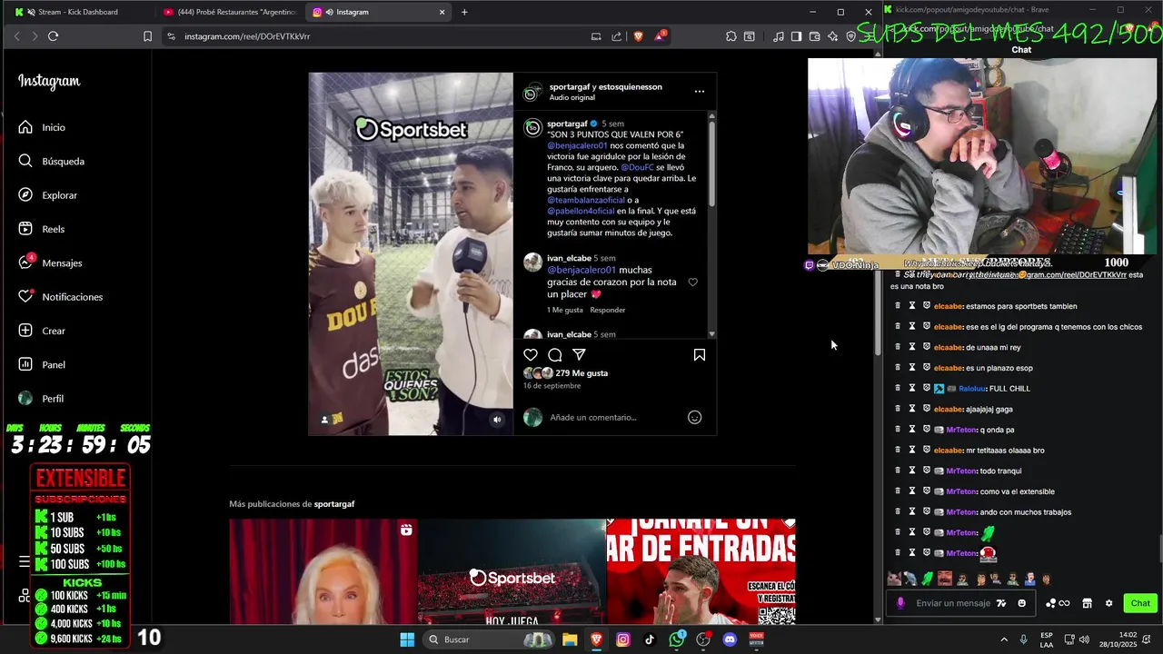Screen dimensions: 1163x654
Task: Like ivan_elcabe's thank-you comment
Action: tap(692, 282)
